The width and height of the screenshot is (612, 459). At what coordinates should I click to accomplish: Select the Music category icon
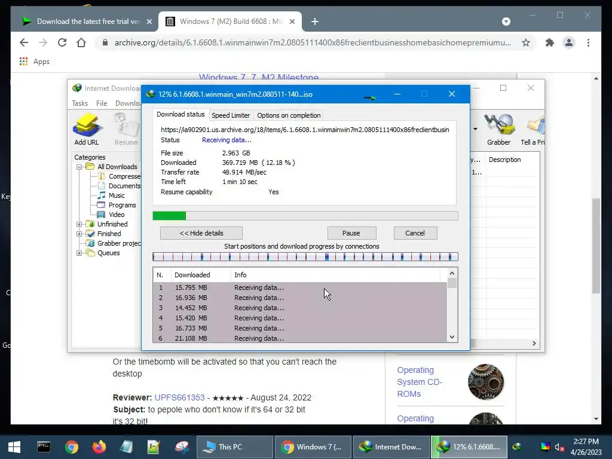coord(102,195)
